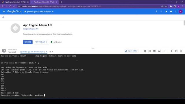The width and height of the screenshot is (185, 104).
Task: Open Cloud Shell web preview
Action: [x=154, y=51]
